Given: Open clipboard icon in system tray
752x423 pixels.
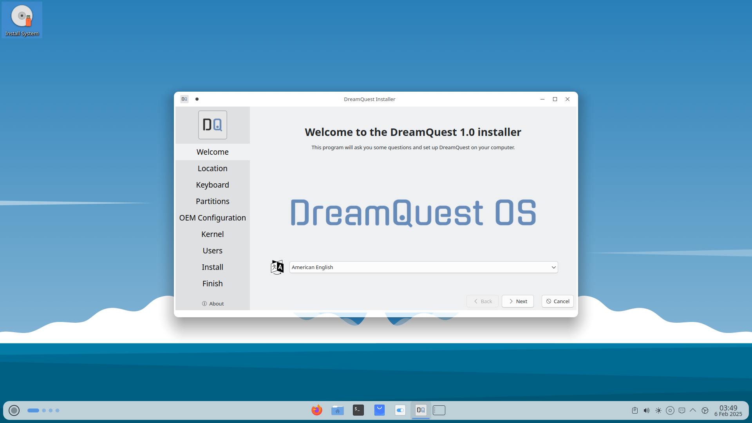Looking at the screenshot, I should [x=634, y=410].
